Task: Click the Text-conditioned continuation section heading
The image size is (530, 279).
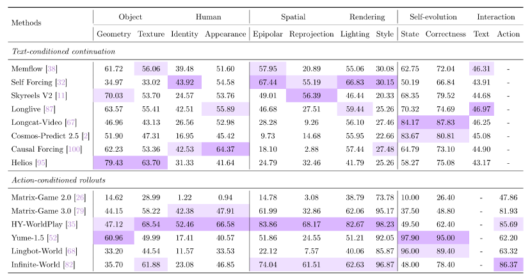Action: [63, 51]
